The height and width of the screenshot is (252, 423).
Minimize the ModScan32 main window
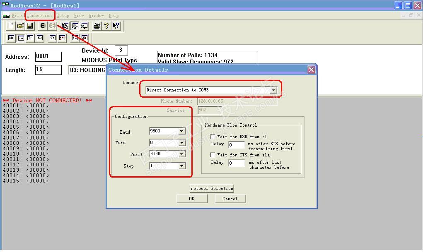point(399,5)
